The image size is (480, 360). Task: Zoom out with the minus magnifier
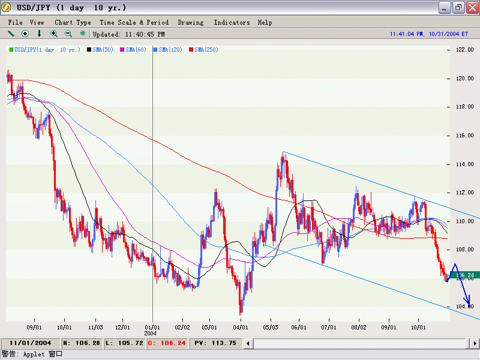68,34
